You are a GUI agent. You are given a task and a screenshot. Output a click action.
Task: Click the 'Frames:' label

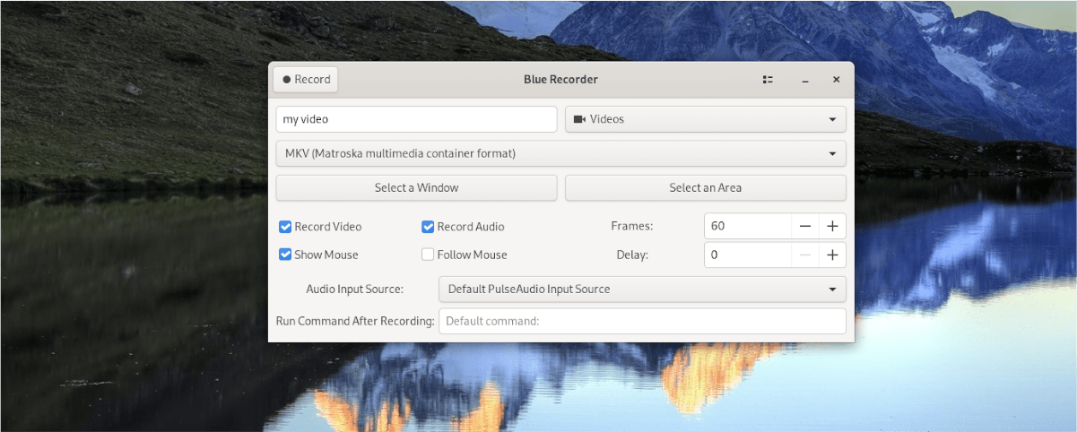632,227
